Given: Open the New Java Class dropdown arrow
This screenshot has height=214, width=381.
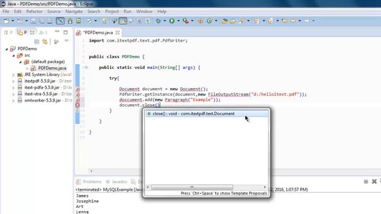Looking at the screenshot, I should 216,21.
